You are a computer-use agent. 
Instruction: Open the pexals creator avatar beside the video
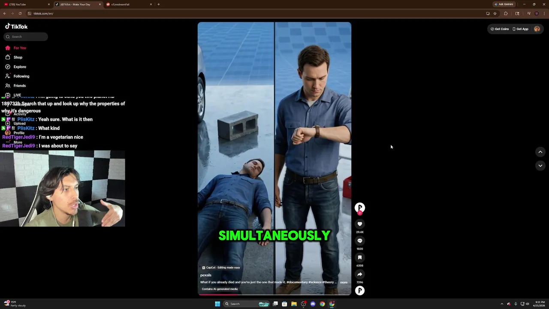(x=360, y=208)
